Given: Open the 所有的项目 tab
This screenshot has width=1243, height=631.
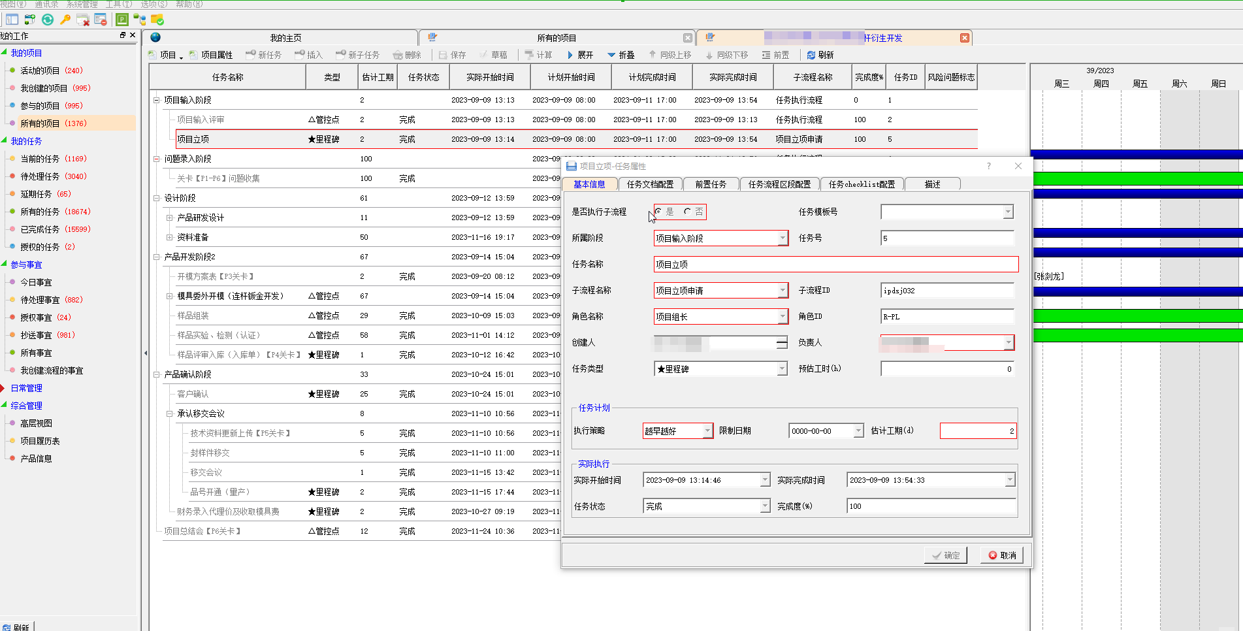Looking at the screenshot, I should (x=557, y=38).
